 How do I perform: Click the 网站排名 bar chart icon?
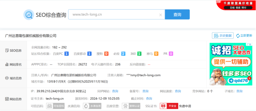tap(7, 64)
